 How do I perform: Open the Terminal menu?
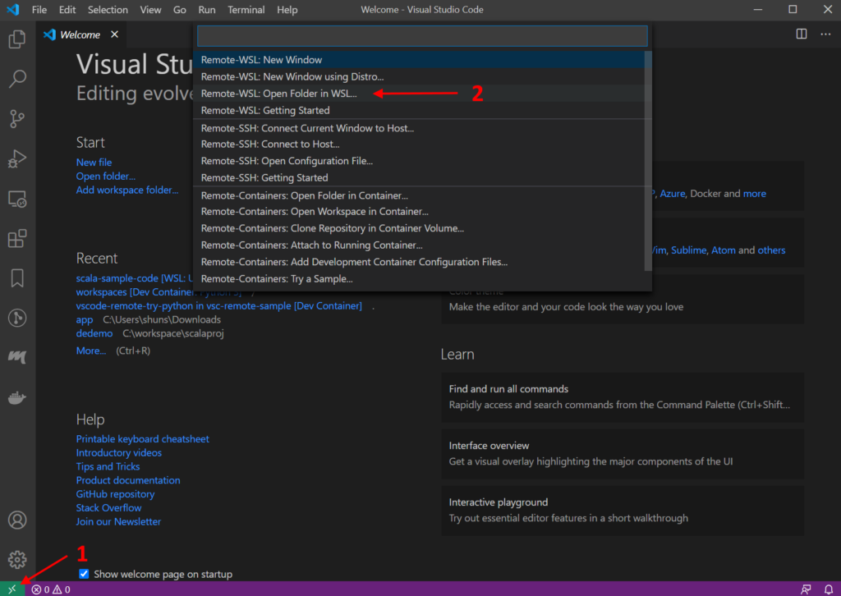pos(246,10)
